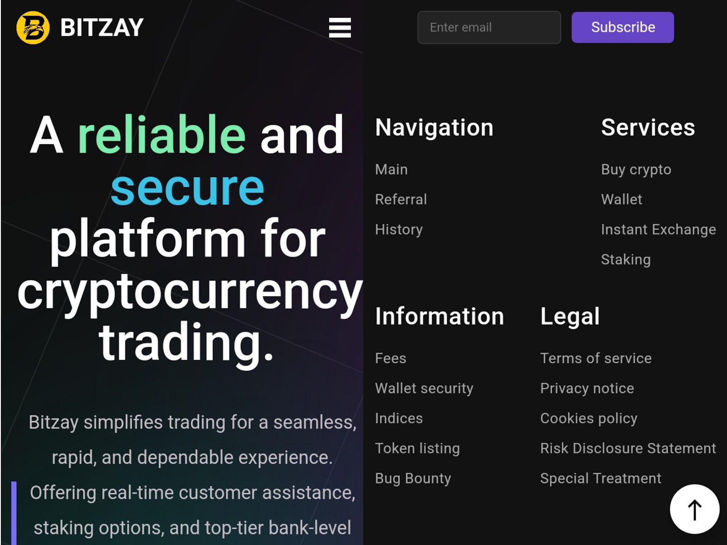The image size is (727, 545).
Task: Click the scroll-to-top arrow button
Action: pos(694,509)
